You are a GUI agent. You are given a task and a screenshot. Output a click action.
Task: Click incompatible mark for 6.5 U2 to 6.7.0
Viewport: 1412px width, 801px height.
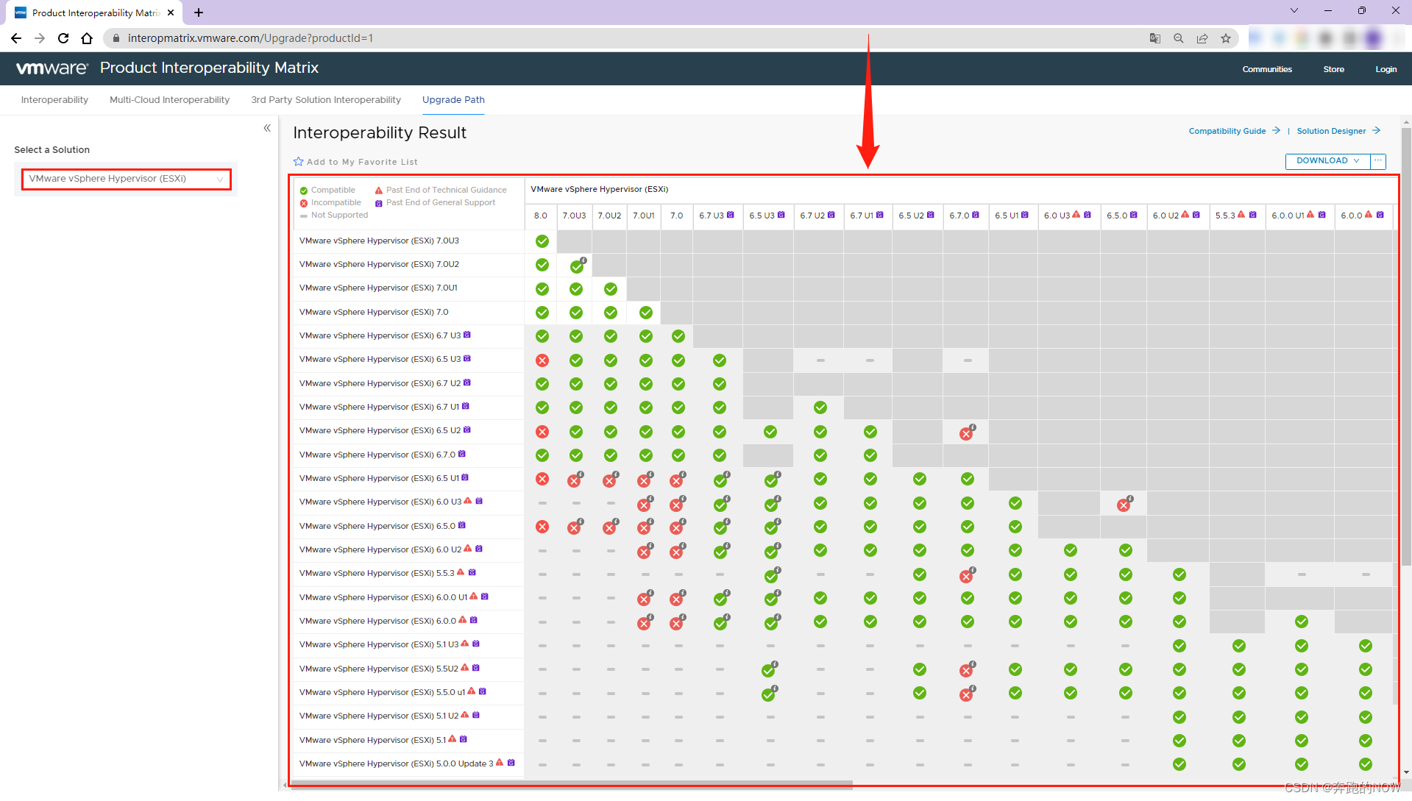click(967, 432)
